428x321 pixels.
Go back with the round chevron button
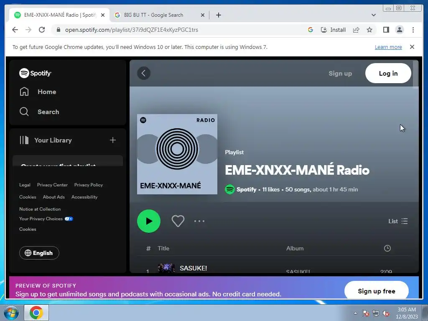pyautogui.click(x=144, y=73)
